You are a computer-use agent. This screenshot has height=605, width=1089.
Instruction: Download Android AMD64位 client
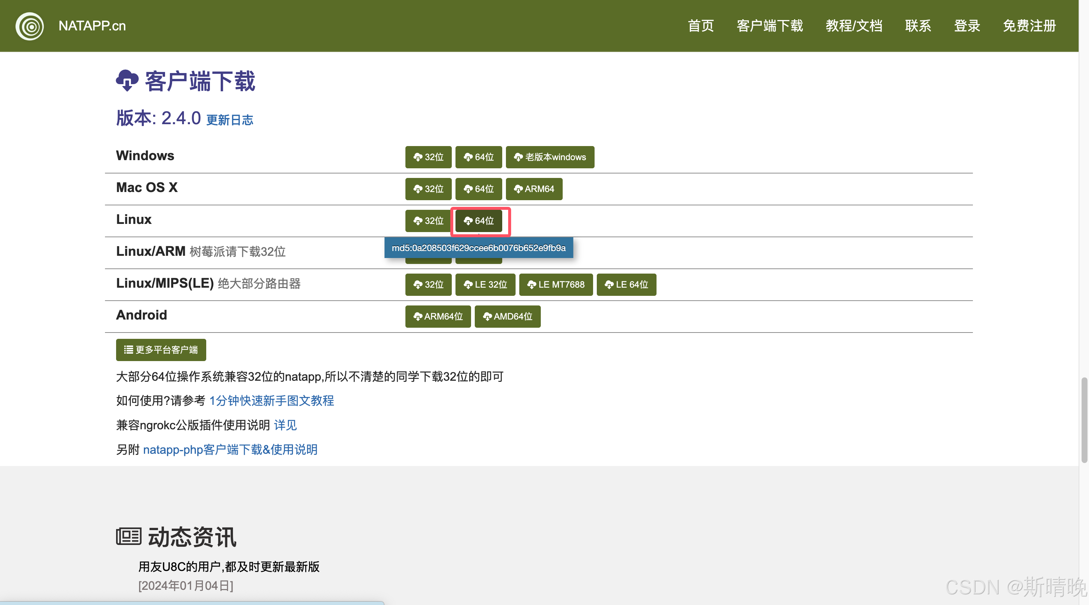[x=507, y=317]
